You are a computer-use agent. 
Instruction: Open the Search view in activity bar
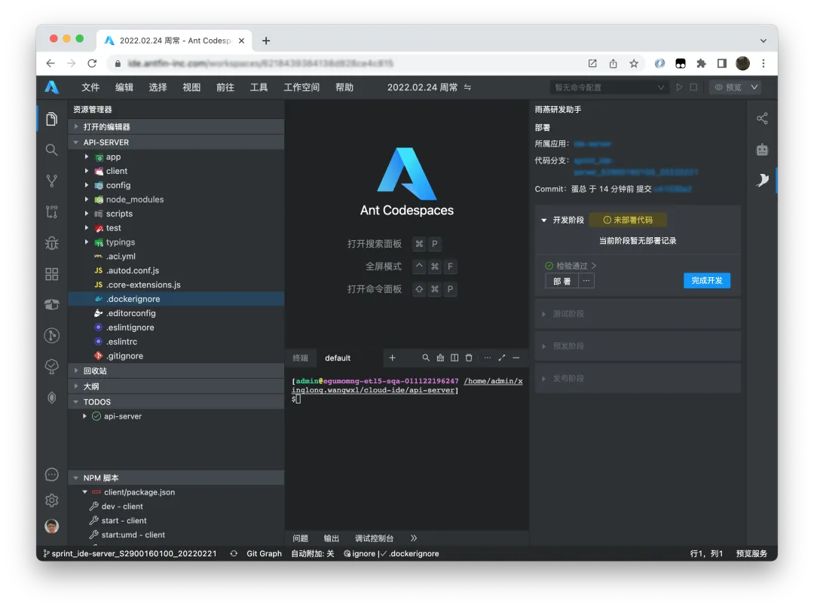click(51, 150)
